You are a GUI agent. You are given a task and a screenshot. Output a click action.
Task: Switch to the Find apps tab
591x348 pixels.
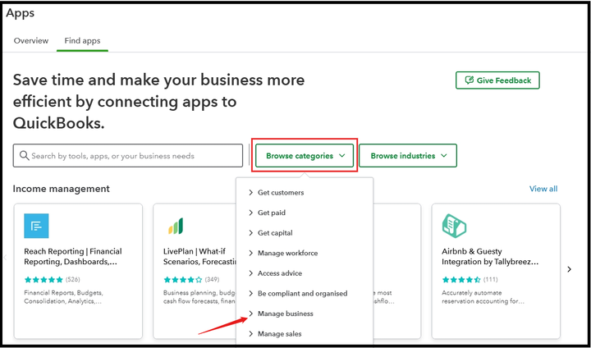coord(82,41)
